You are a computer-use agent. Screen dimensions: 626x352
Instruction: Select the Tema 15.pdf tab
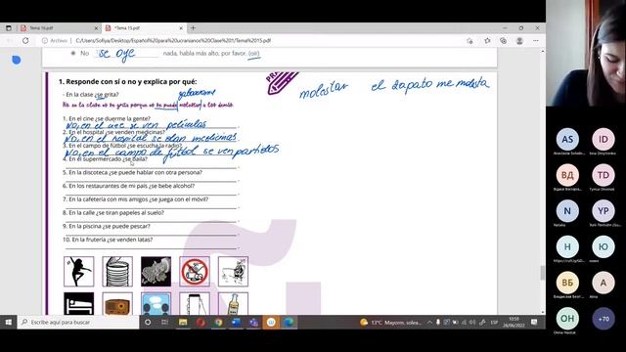tap(143, 28)
